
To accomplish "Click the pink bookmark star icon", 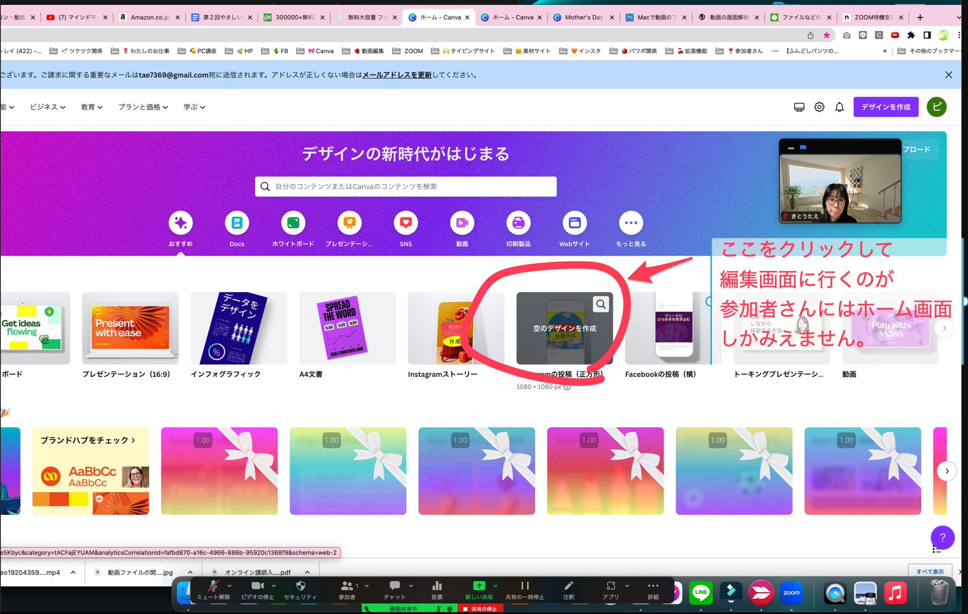I will pyautogui.click(x=826, y=35).
